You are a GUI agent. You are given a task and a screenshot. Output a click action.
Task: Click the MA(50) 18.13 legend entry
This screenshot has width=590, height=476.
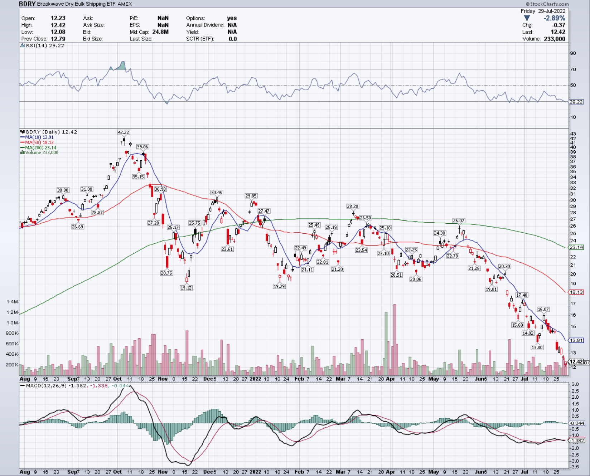37,142
